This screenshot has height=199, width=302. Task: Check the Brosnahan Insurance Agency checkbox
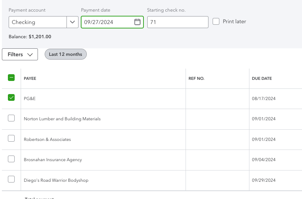tap(11, 159)
